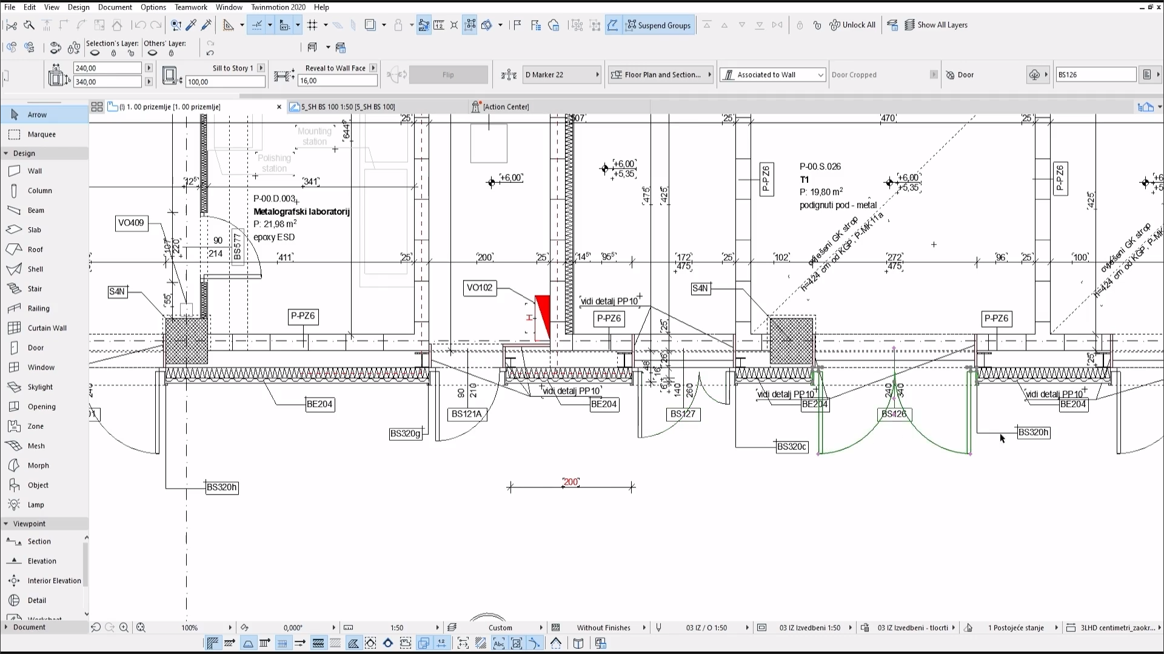
Task: Click the door width field 240,00
Action: click(107, 68)
